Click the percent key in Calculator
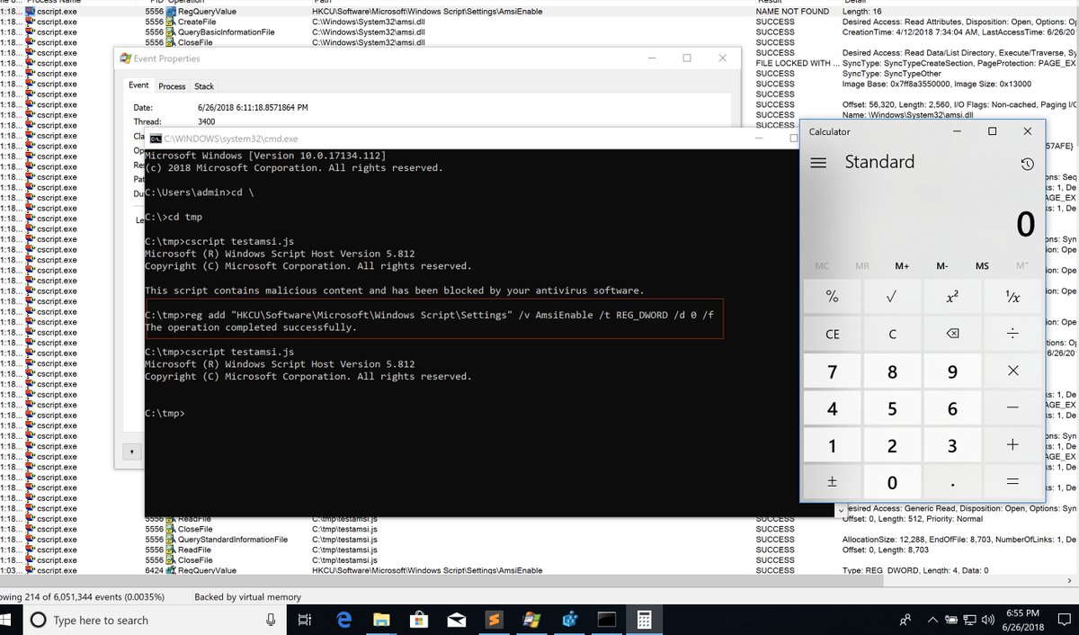 tap(832, 296)
